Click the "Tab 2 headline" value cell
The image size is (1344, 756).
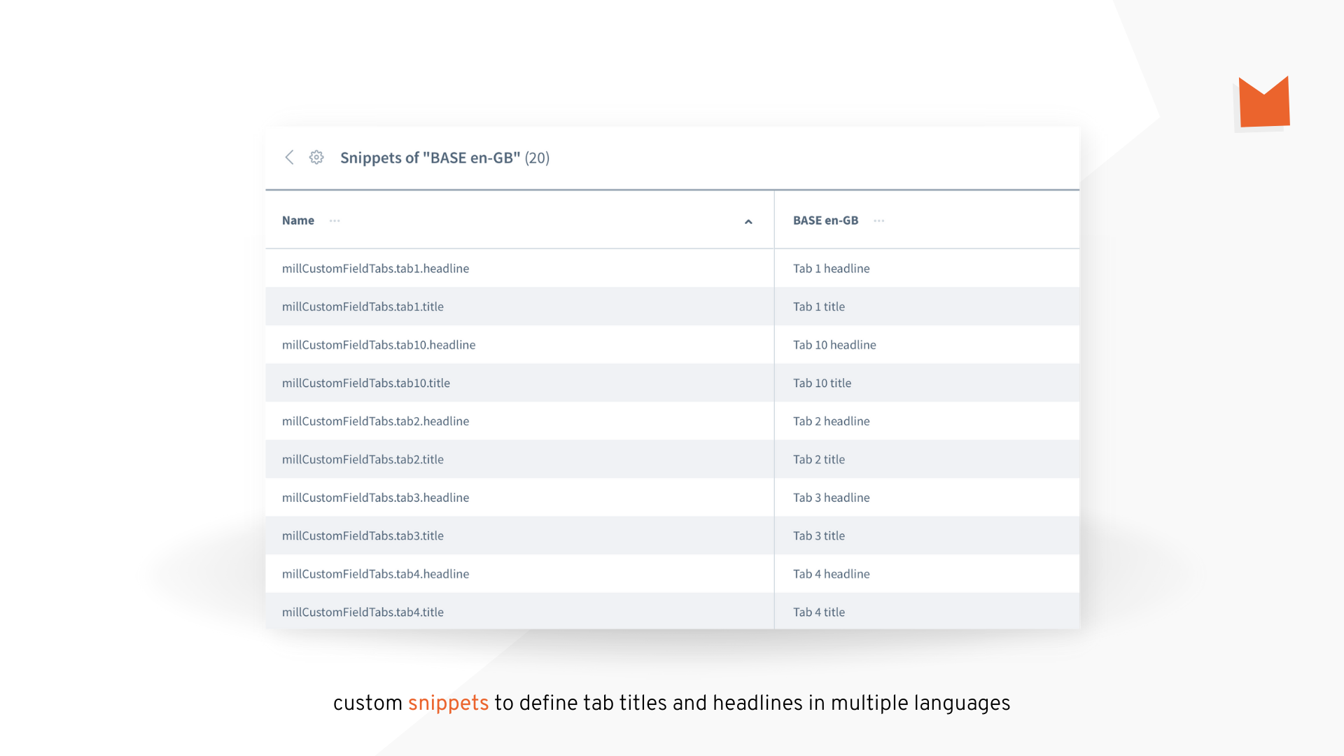pos(927,421)
